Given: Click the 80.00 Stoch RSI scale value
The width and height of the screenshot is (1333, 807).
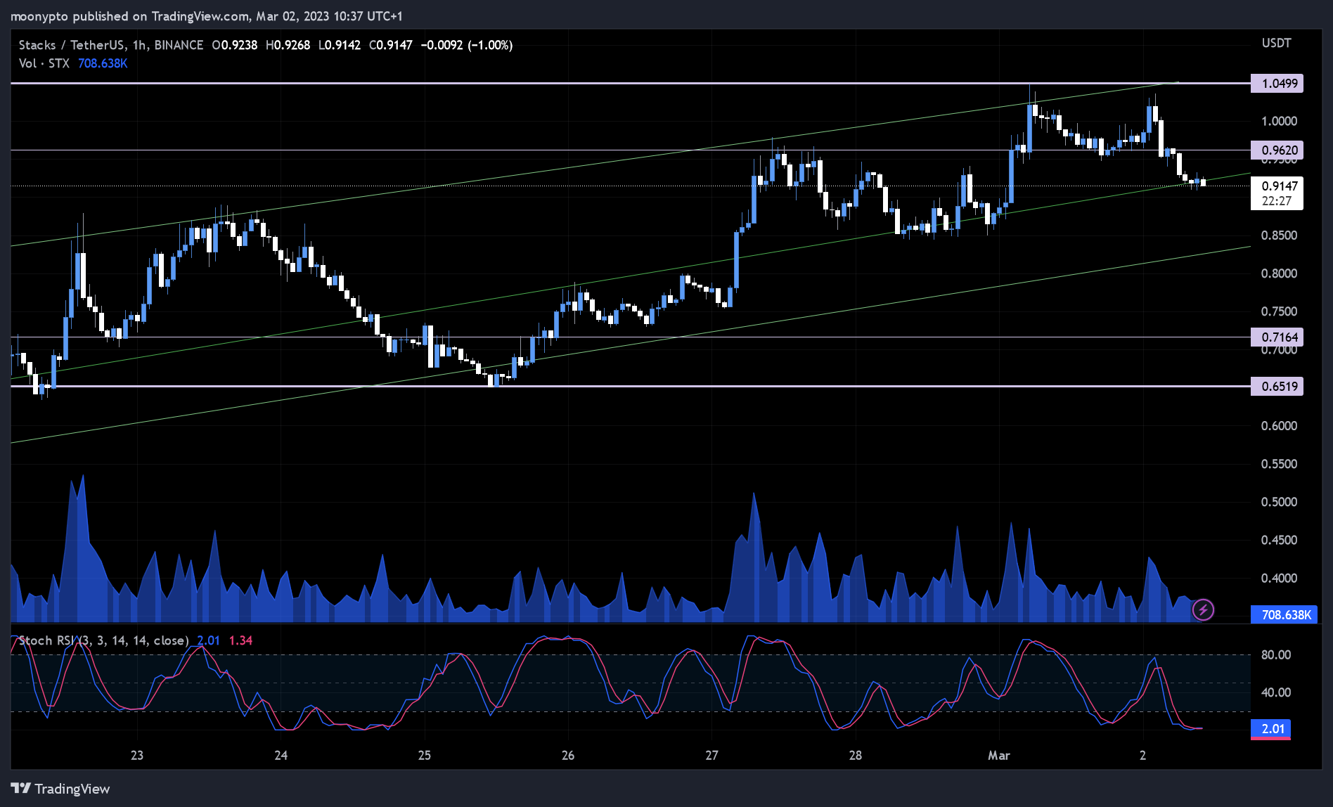Looking at the screenshot, I should 1276,654.
